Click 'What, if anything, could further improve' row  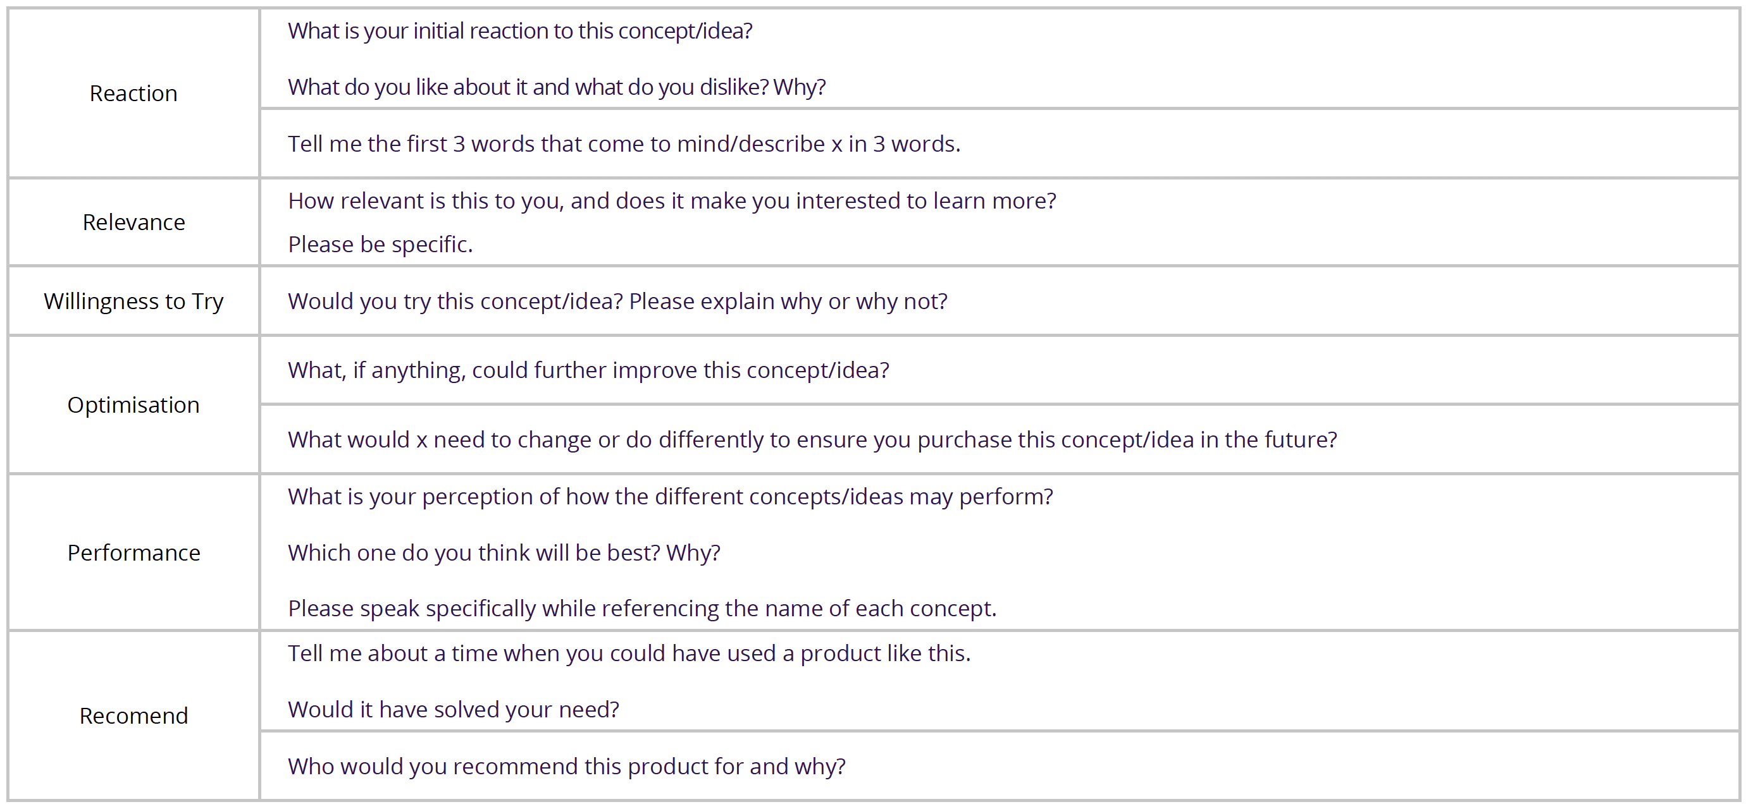999,370
